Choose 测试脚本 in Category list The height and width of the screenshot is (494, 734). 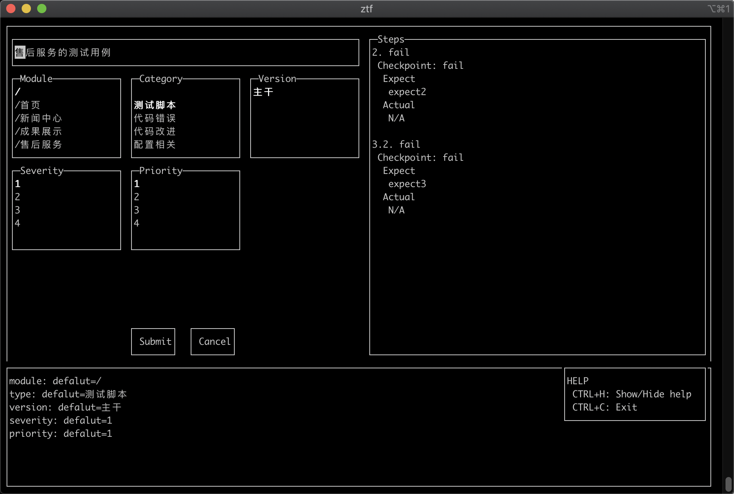pyautogui.click(x=155, y=105)
